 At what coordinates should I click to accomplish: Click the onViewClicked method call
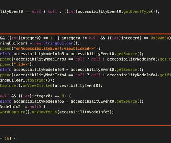38,85
